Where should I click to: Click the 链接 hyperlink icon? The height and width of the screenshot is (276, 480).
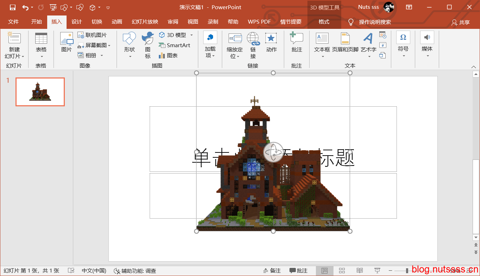pyautogui.click(x=253, y=45)
